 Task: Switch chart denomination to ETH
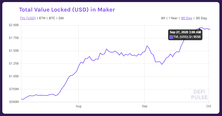[x=42, y=18]
